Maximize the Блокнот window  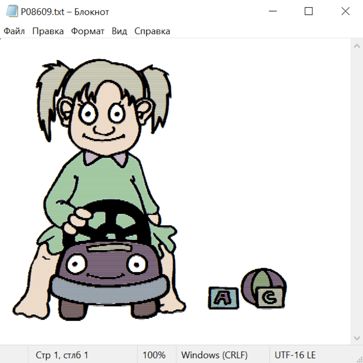pyautogui.click(x=309, y=12)
